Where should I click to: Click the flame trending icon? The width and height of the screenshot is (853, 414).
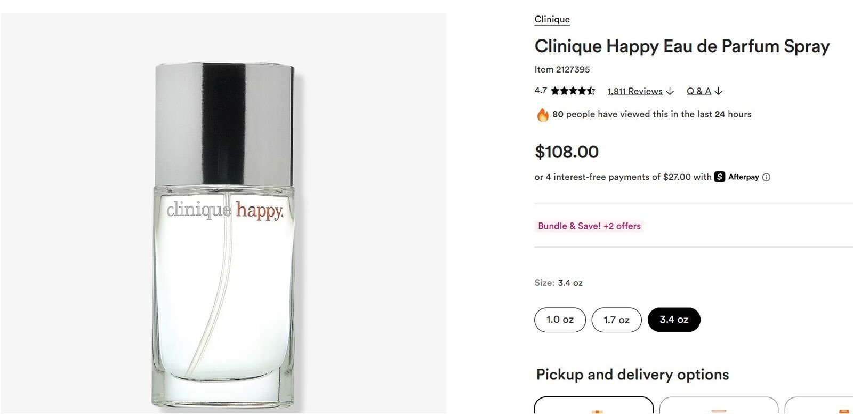[543, 114]
